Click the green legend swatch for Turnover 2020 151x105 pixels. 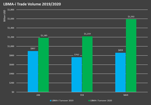(89, 101)
